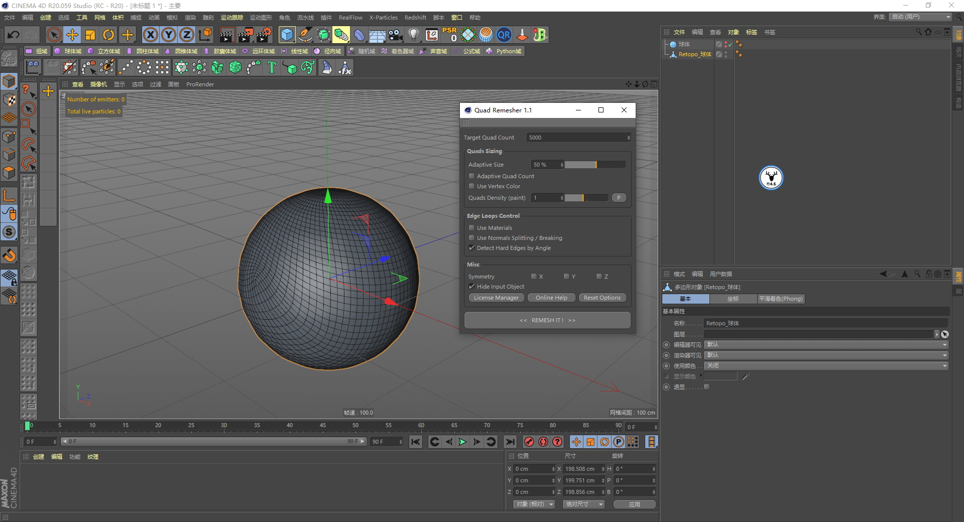Click Record Active Objects keyframe button

coord(529,442)
